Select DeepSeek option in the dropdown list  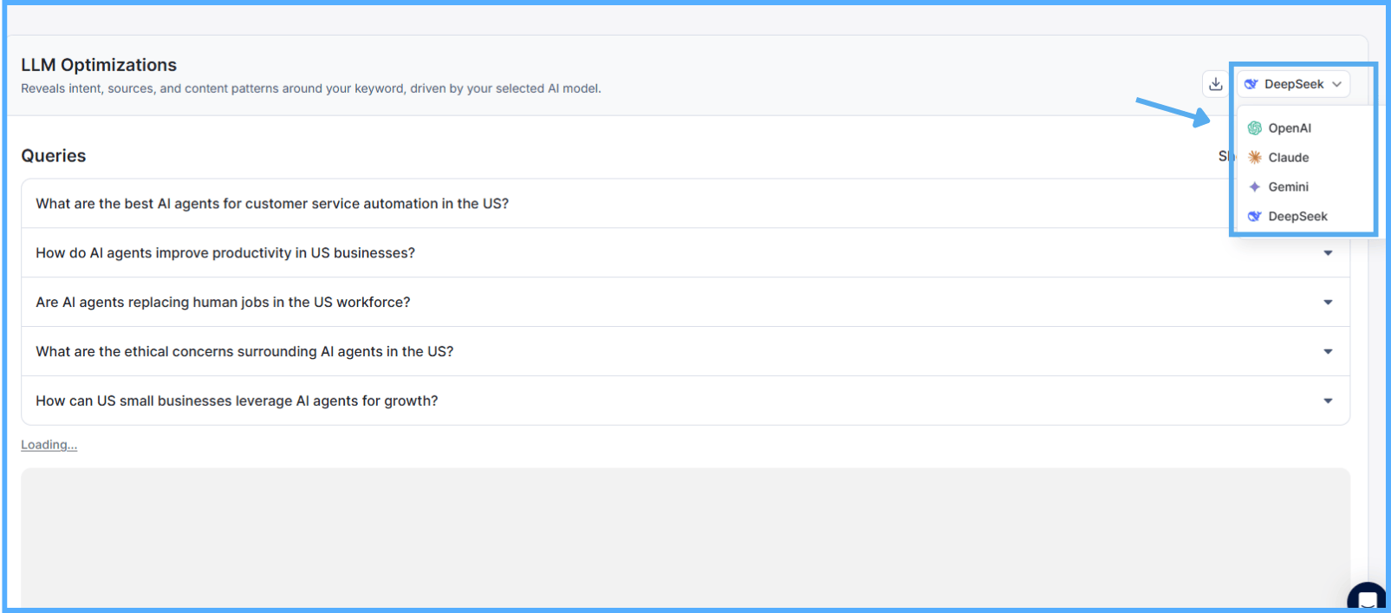coord(1297,217)
